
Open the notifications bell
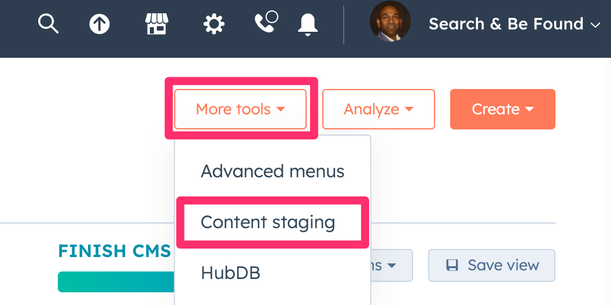click(308, 24)
